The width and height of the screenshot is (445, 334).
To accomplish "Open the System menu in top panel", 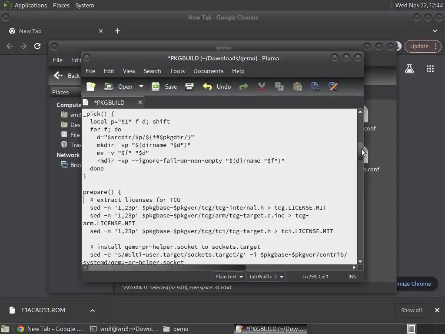I will point(85,5).
